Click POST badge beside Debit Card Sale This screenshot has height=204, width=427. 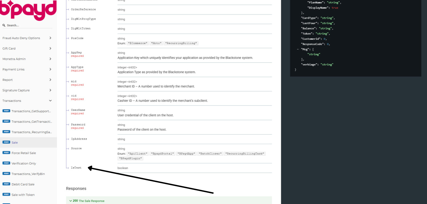[x=6, y=184]
